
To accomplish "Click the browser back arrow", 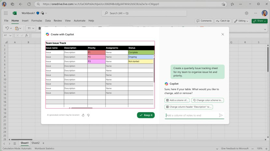I will 21,4.
